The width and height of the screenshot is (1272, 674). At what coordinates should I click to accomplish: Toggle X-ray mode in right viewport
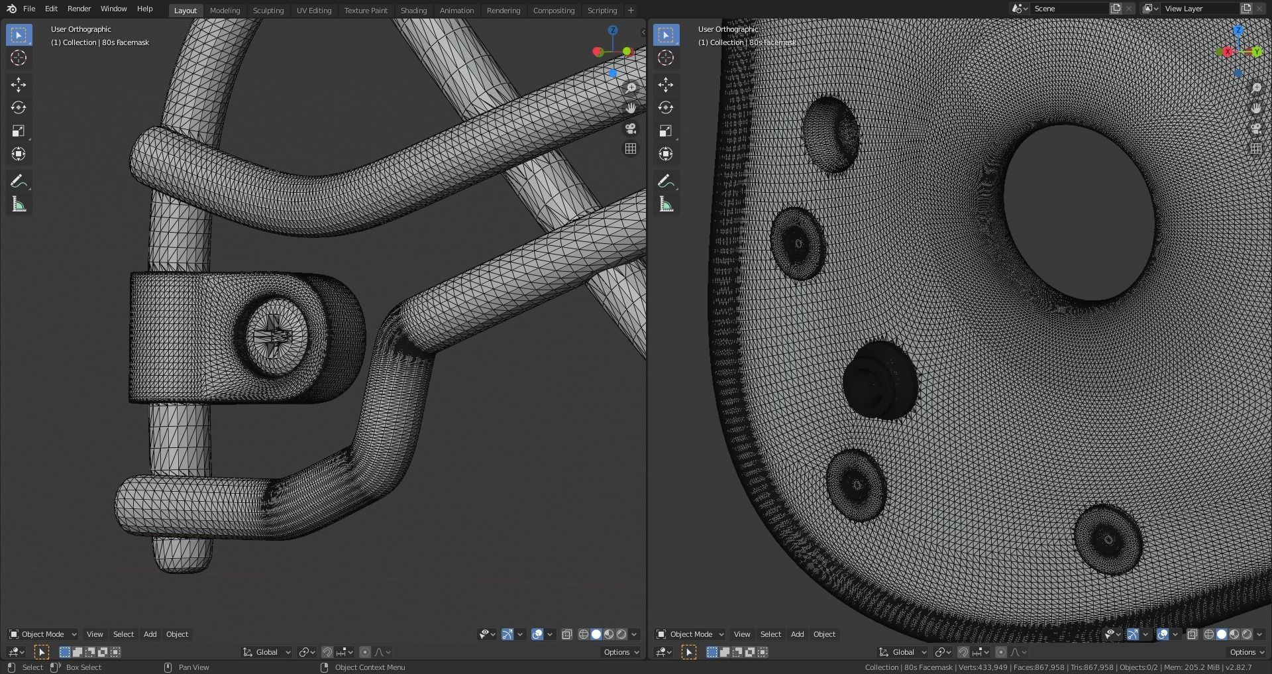1192,634
